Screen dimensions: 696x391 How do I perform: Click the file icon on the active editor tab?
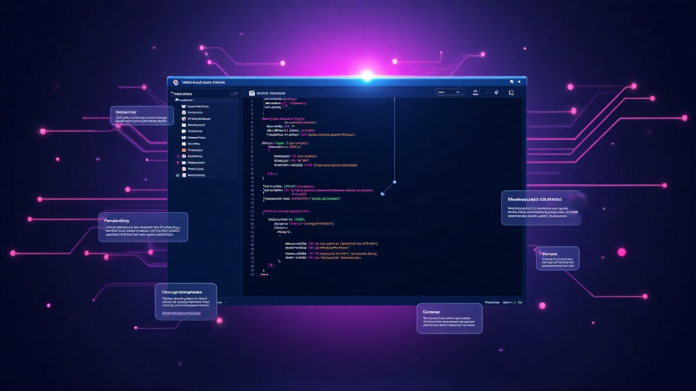click(253, 92)
